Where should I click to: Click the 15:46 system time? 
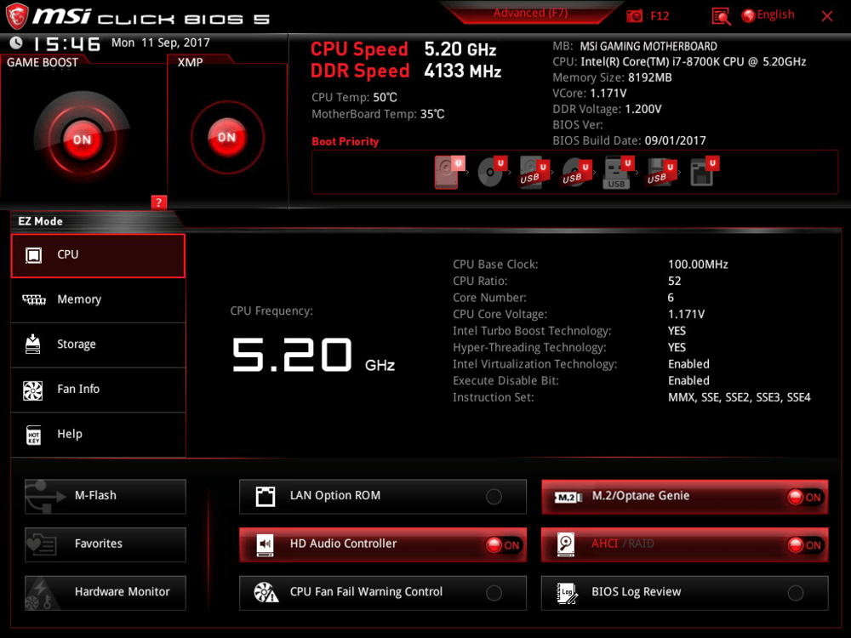(66, 44)
